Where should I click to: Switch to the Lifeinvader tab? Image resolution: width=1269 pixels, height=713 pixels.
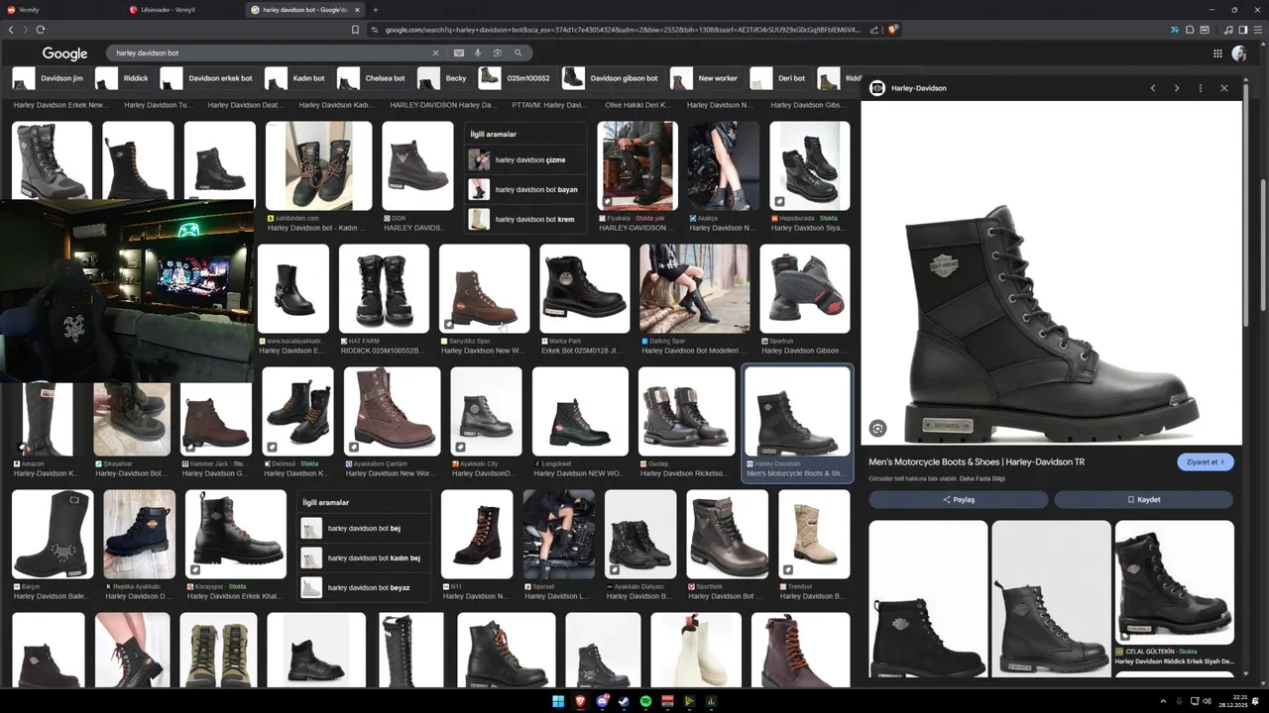pos(183,10)
